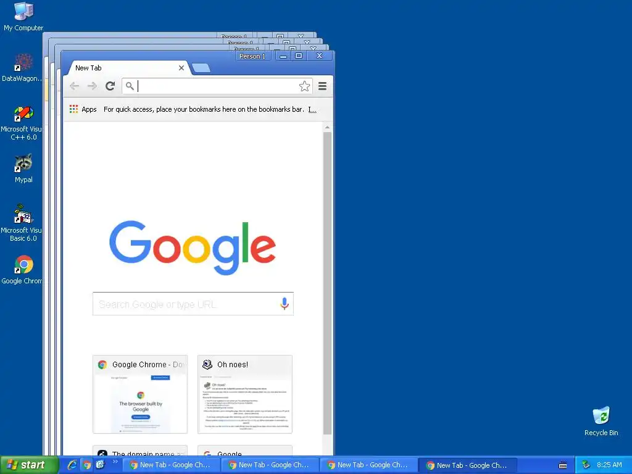Select the Recycle Bin icon
The height and width of the screenshot is (474, 632).
(x=601, y=421)
